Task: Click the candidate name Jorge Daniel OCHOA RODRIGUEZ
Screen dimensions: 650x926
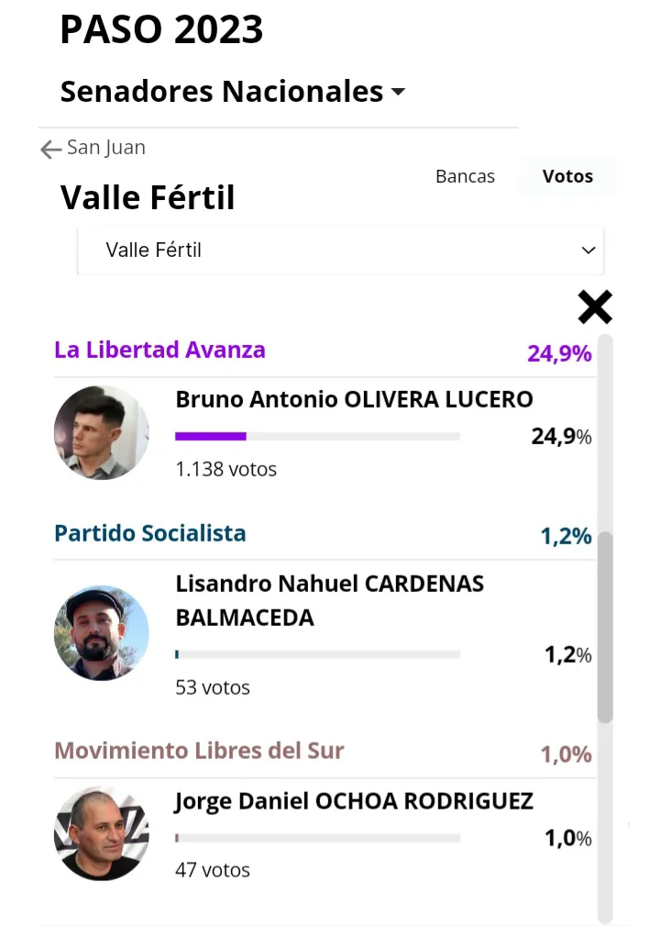Action: (x=354, y=801)
